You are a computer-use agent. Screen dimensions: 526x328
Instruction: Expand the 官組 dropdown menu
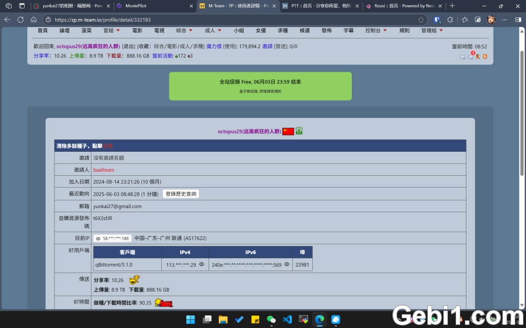111,30
